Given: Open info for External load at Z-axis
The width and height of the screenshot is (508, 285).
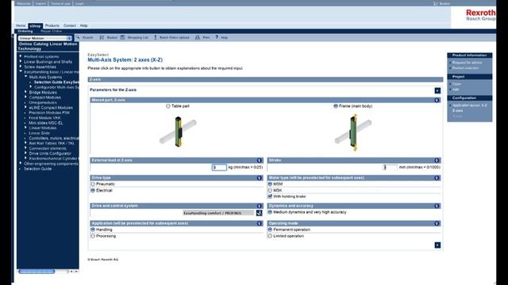Looking at the screenshot, I should coord(260,160).
